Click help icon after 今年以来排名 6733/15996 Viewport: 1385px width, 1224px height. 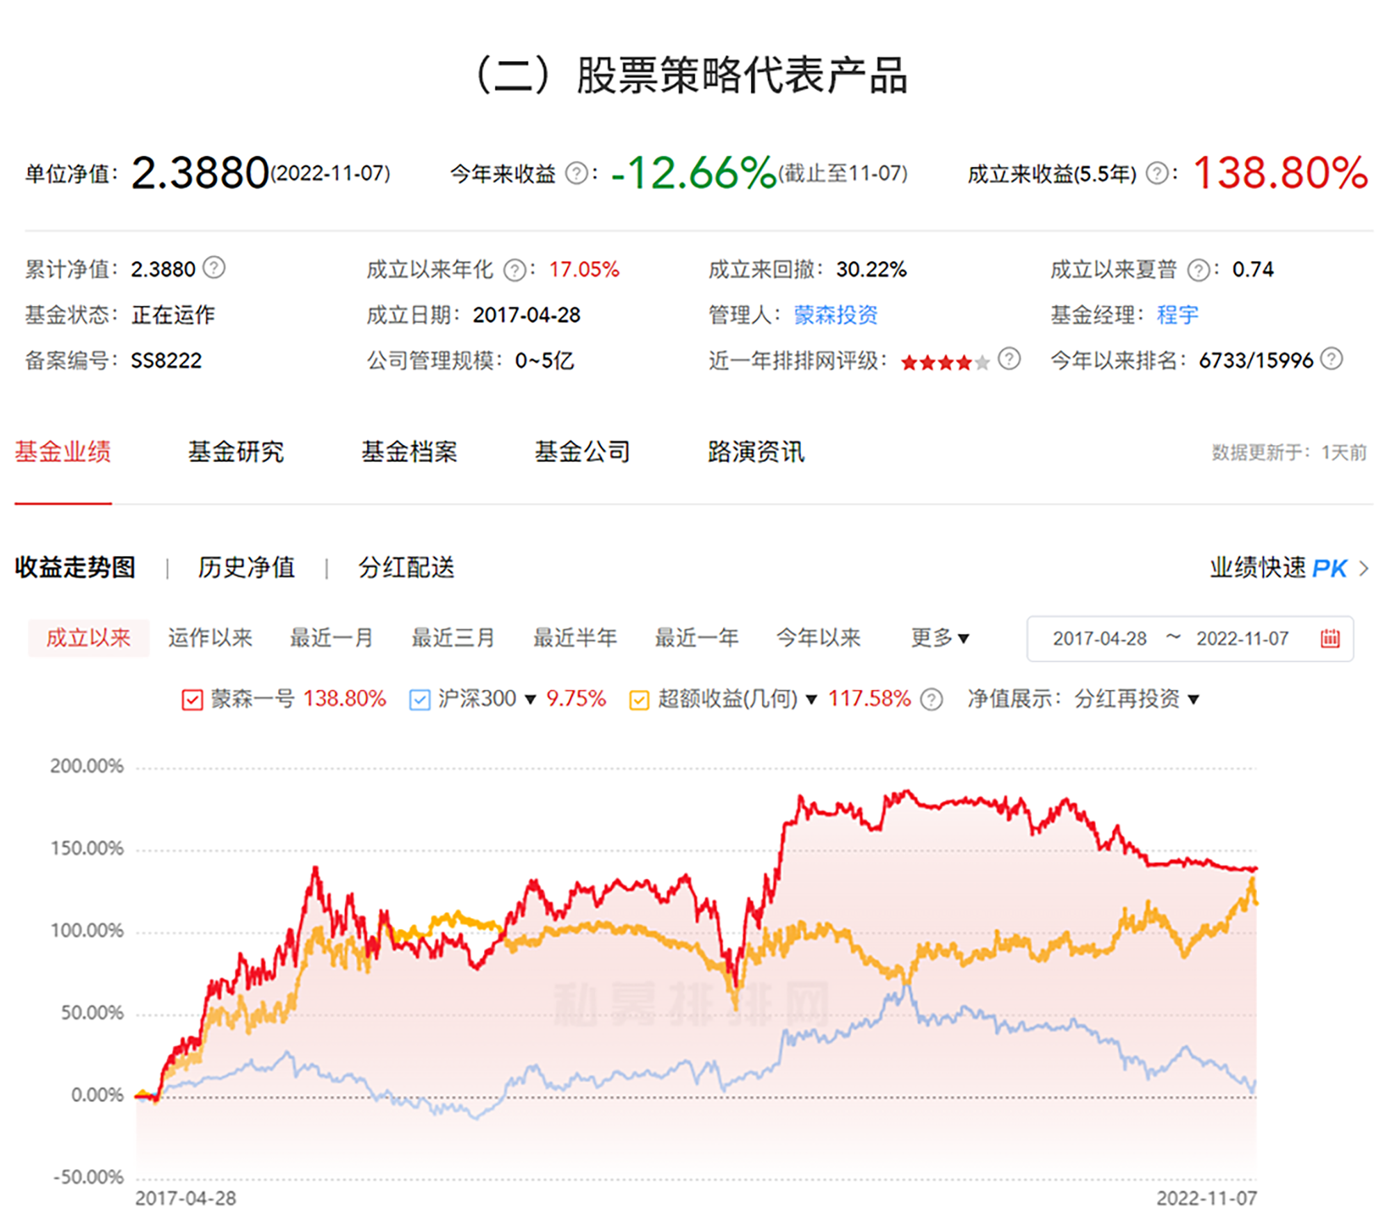pos(1331,359)
